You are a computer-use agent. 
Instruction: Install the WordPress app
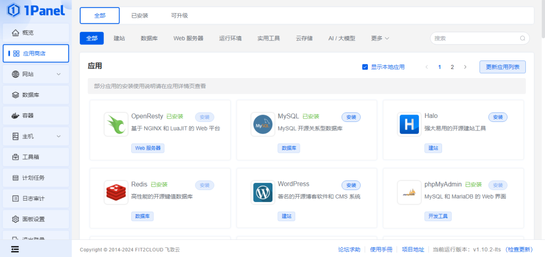coord(351,185)
